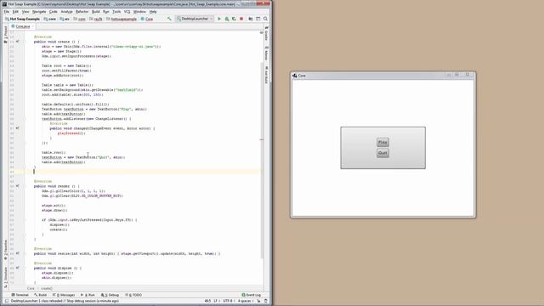Click the layout icon left of search
Viewport: 544px width, 306px height.
point(258,19)
